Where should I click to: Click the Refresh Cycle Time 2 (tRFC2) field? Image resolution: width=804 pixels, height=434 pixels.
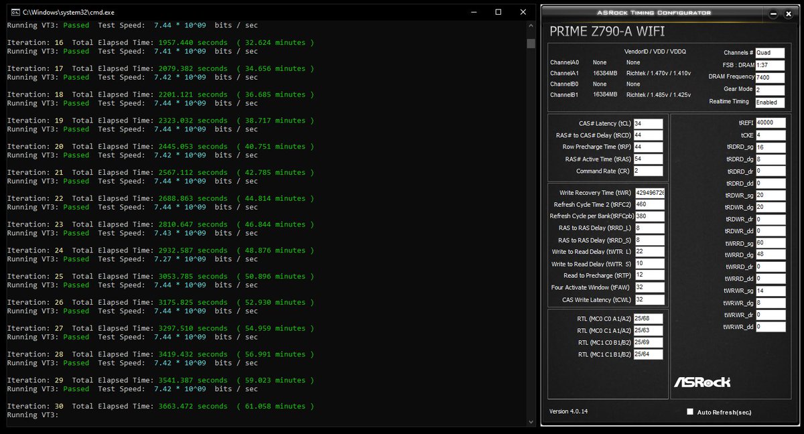click(x=649, y=204)
